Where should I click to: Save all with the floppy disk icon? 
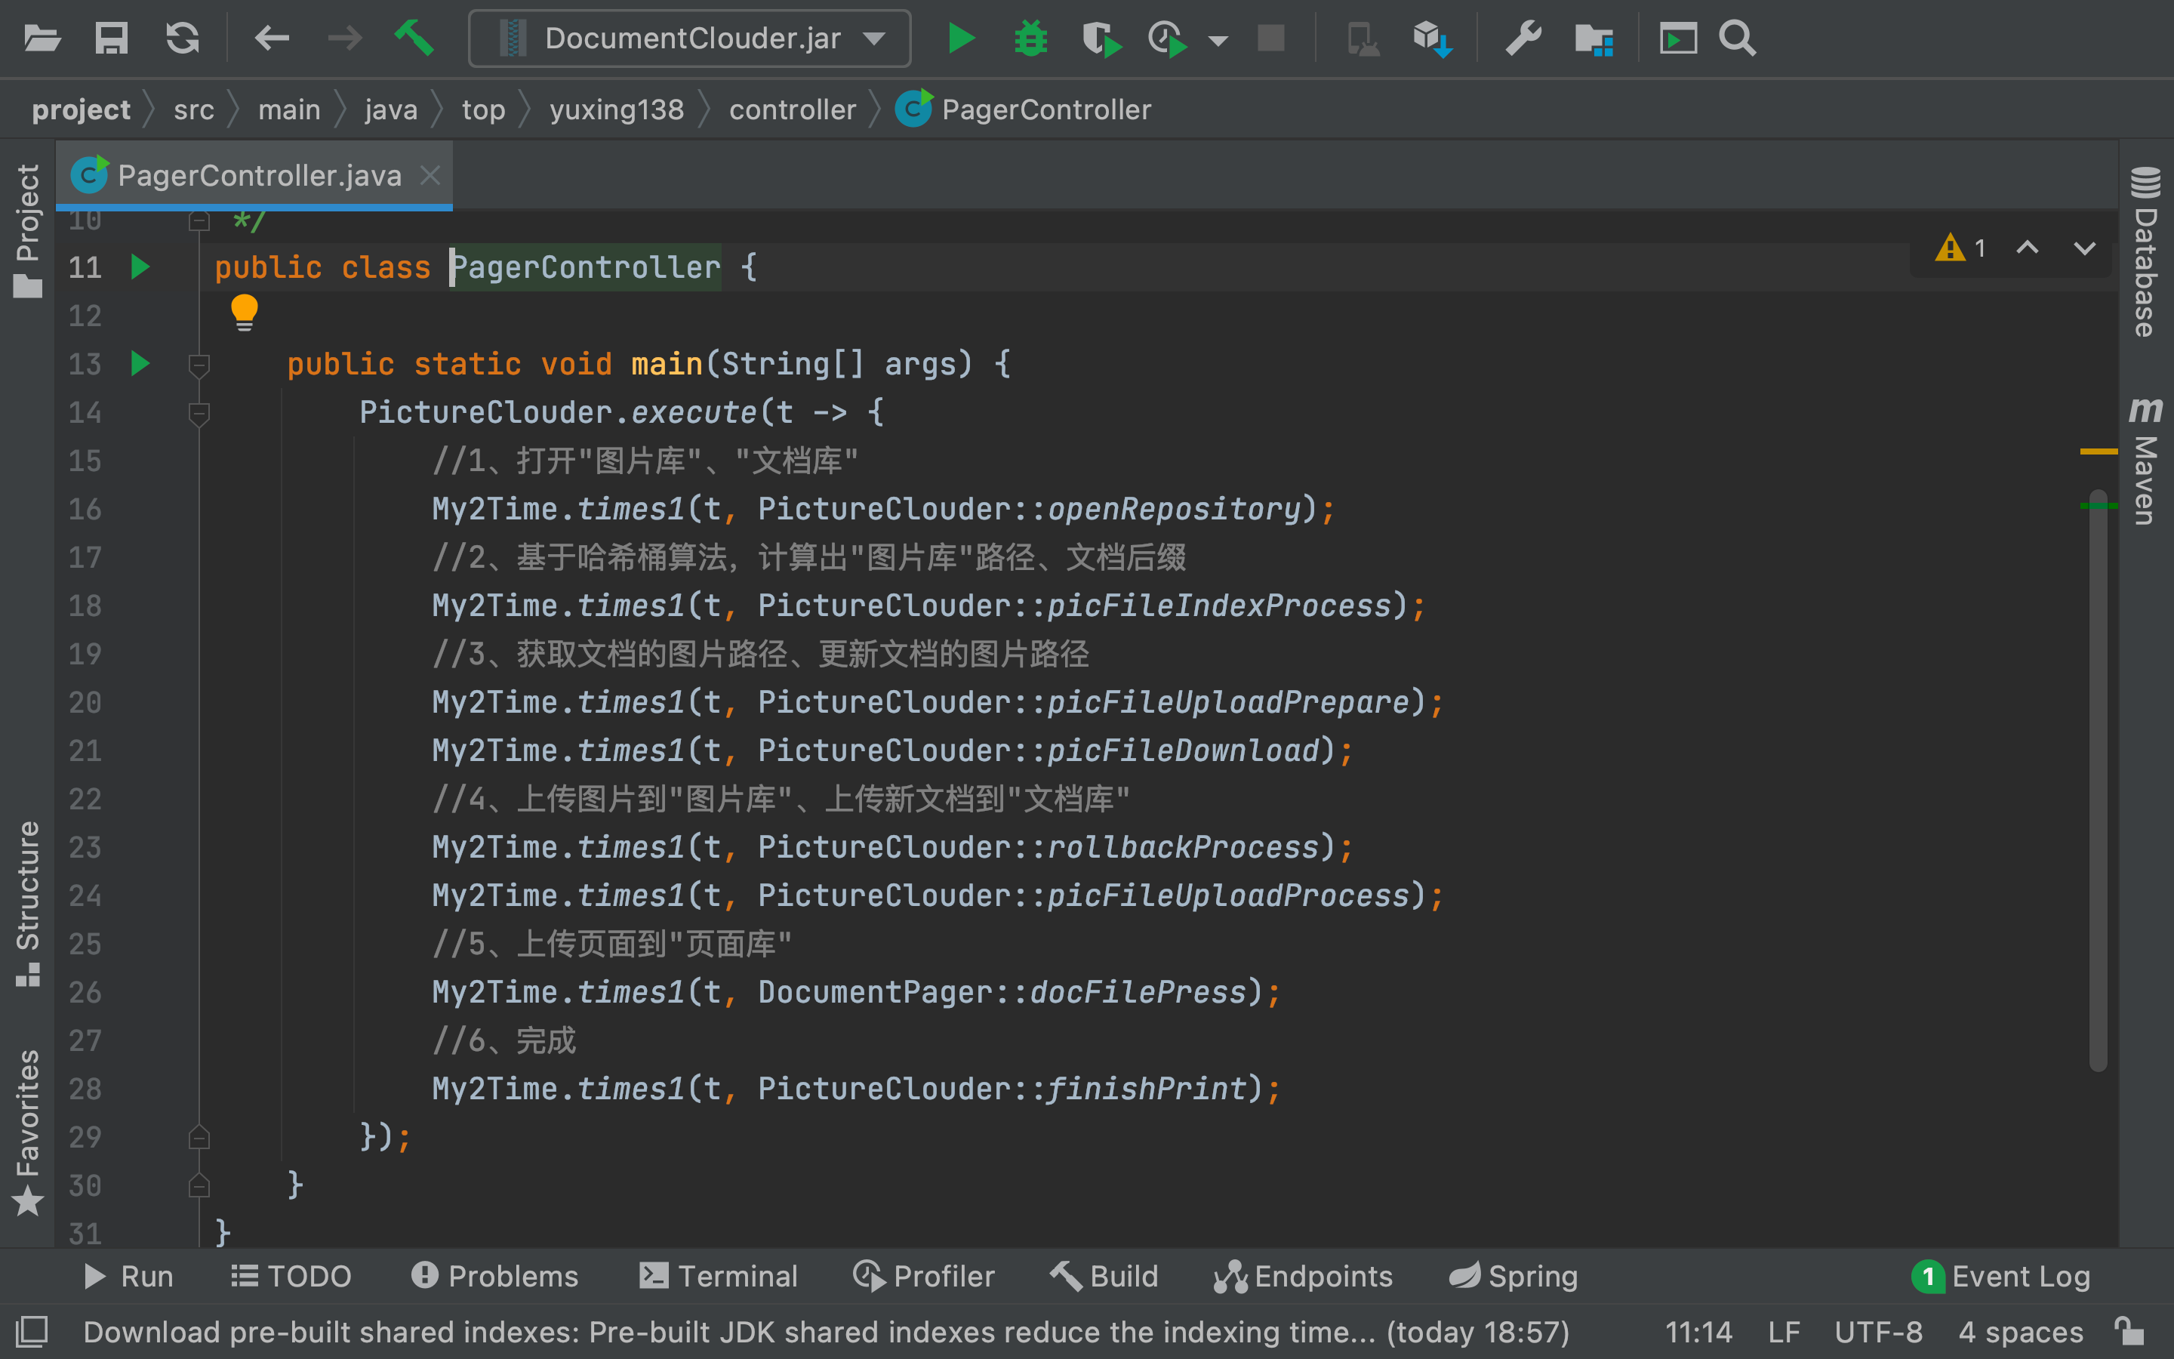point(112,39)
